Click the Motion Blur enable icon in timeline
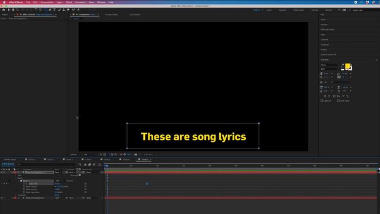This screenshot has height=214, width=380. (94, 165)
